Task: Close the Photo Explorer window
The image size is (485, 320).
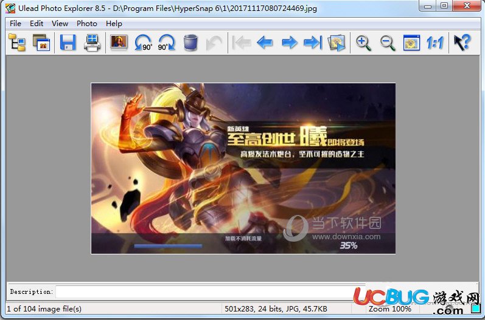Action: 467,6
